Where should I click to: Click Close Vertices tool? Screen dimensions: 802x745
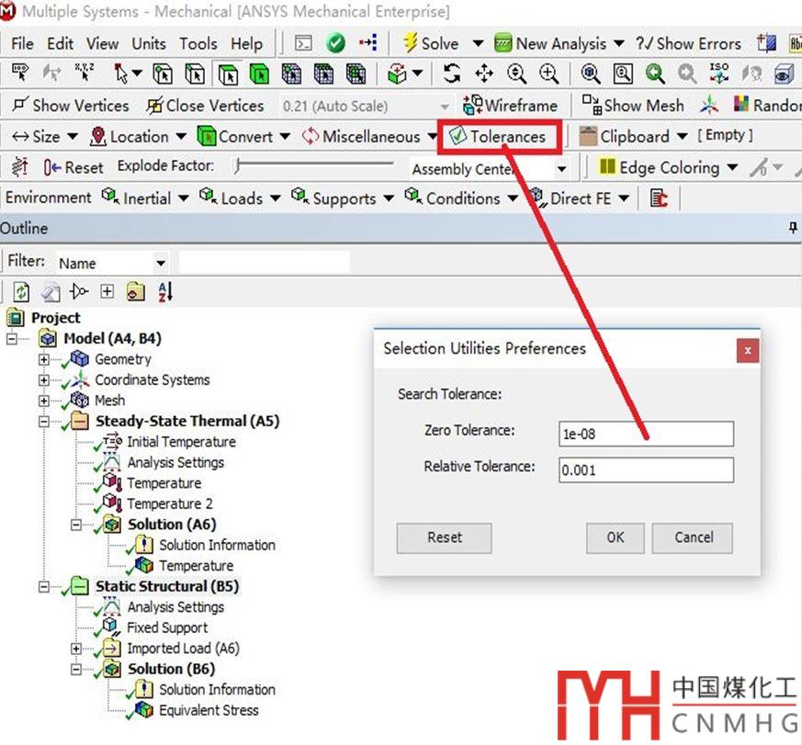click(x=206, y=106)
